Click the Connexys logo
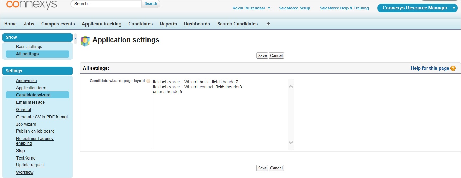Image resolution: width=461 pixels, height=178 pixels. tap(32, 5)
